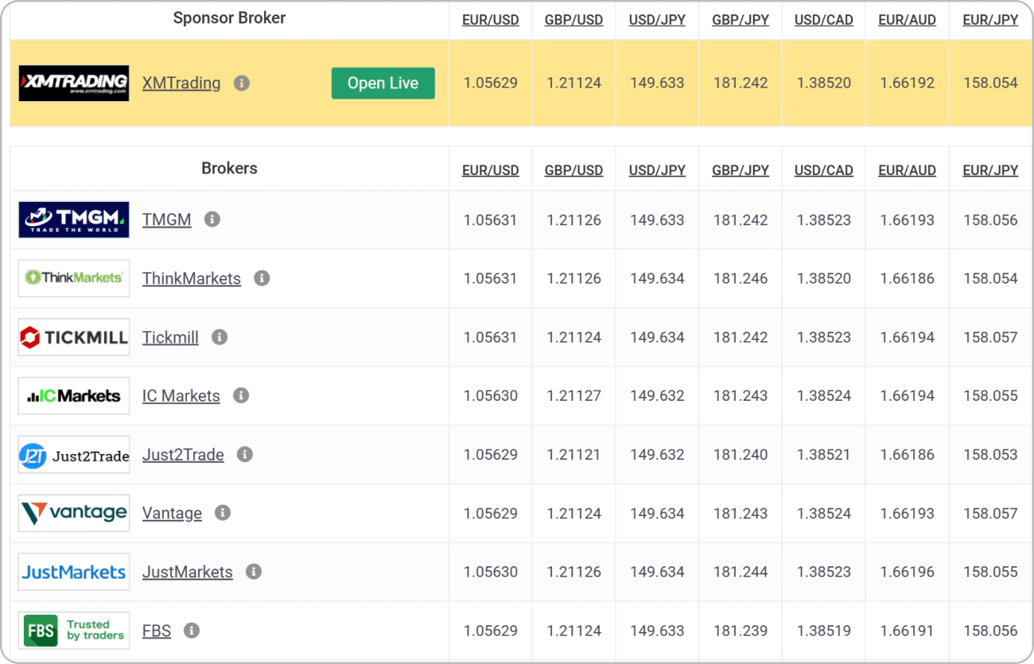The image size is (1034, 664).
Task: Click EUR/USD header in Sponsor Broker table
Action: coord(491,20)
